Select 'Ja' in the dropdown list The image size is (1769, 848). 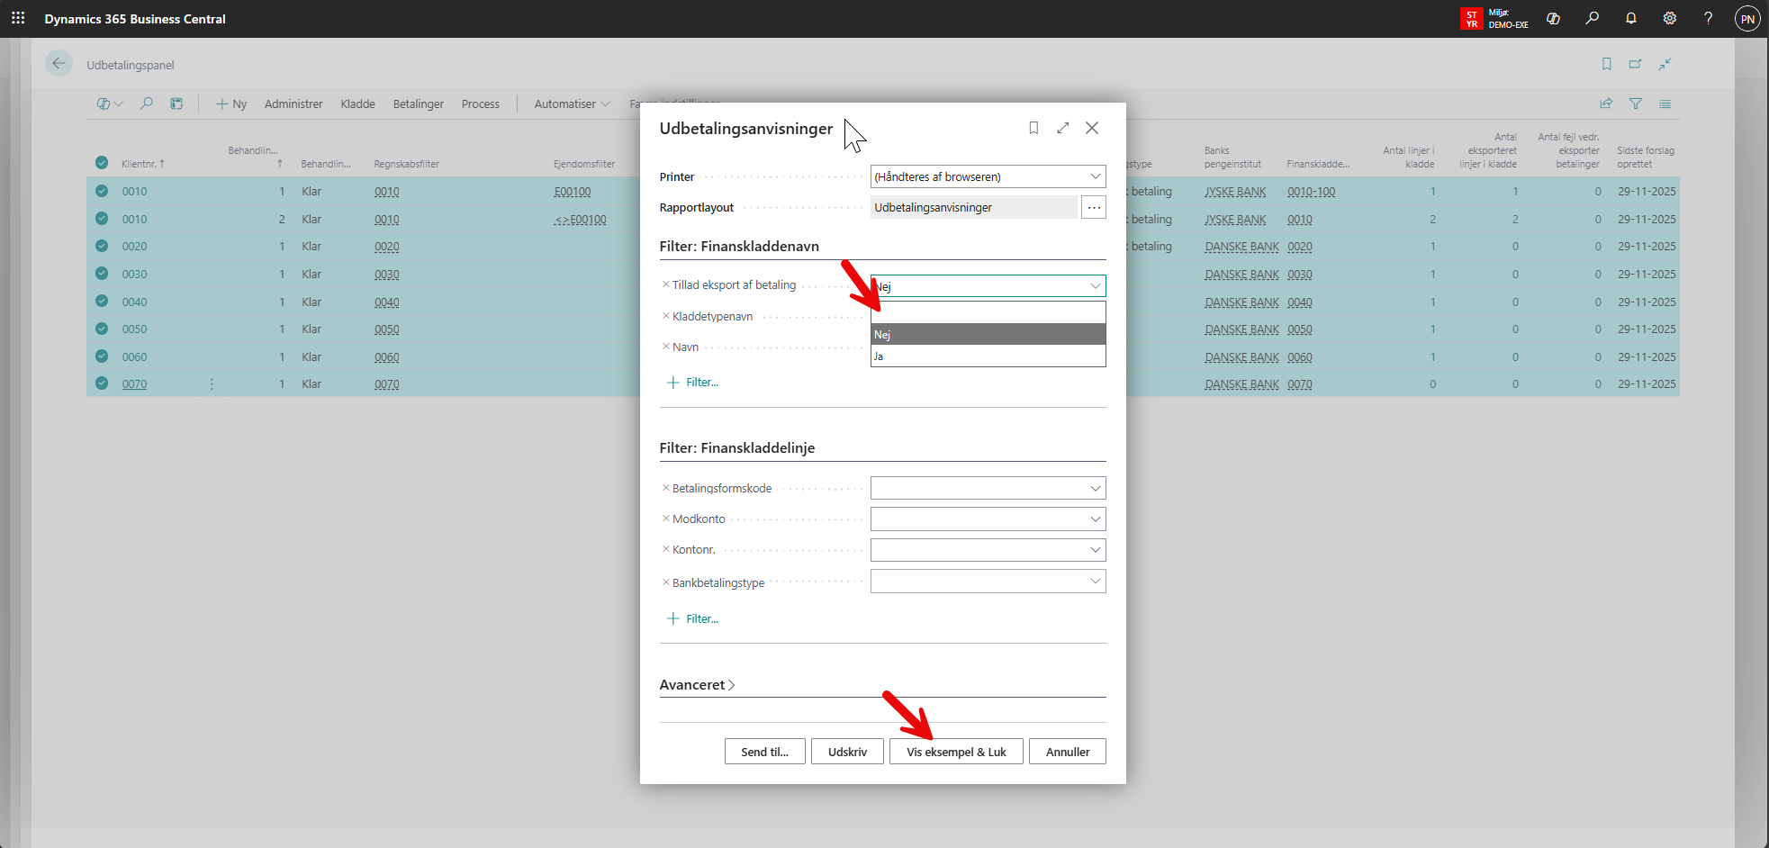(987, 356)
